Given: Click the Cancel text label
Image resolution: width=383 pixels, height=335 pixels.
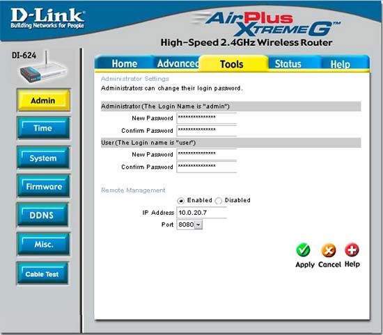Looking at the screenshot, I should pos(329,264).
